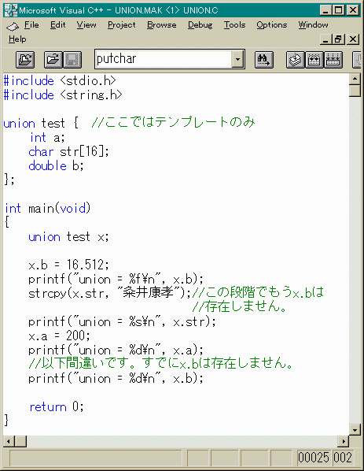
Task: Click into the putchar search text field
Action: pos(164,59)
